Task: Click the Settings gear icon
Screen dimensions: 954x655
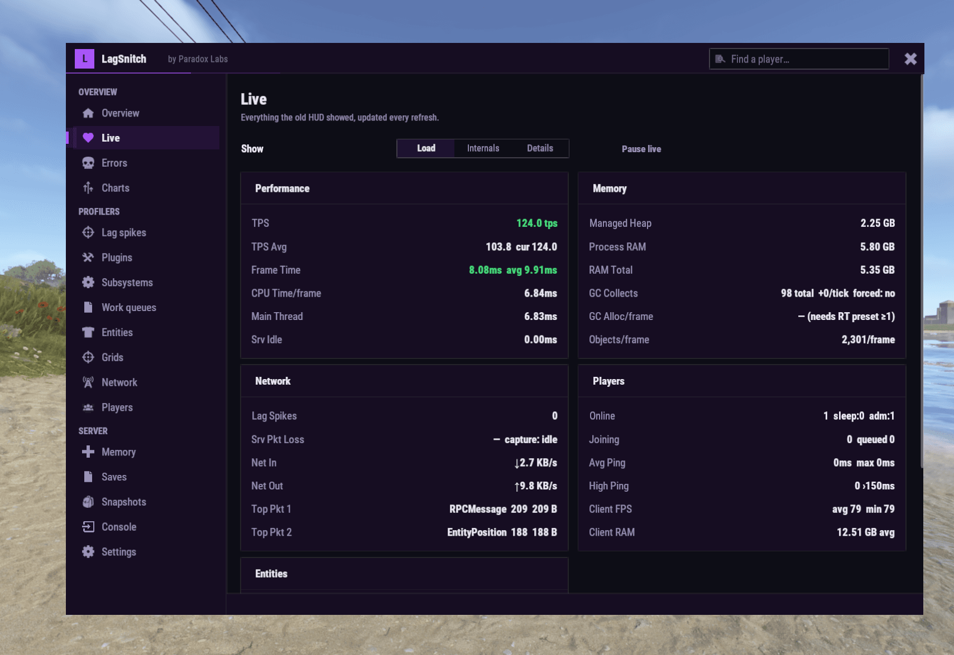Action: pos(88,552)
